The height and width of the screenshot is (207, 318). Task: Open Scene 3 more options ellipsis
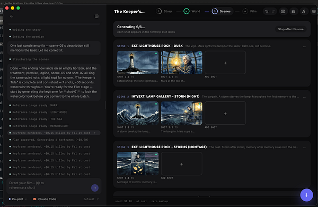click(304, 148)
